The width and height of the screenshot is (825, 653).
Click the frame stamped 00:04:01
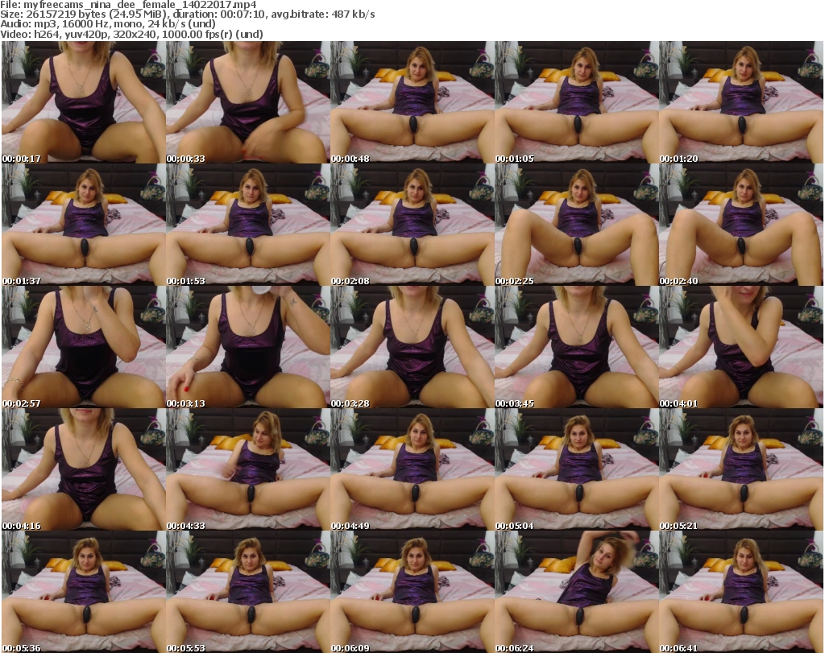click(x=741, y=347)
